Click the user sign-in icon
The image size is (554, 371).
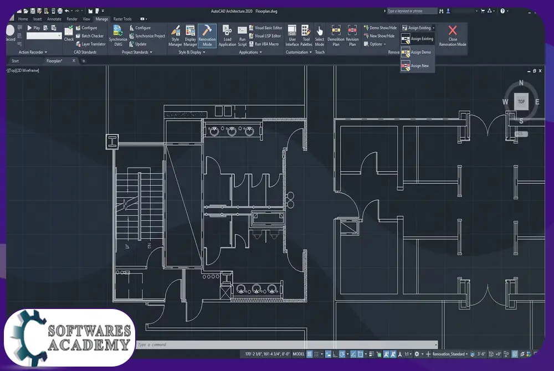click(x=448, y=11)
